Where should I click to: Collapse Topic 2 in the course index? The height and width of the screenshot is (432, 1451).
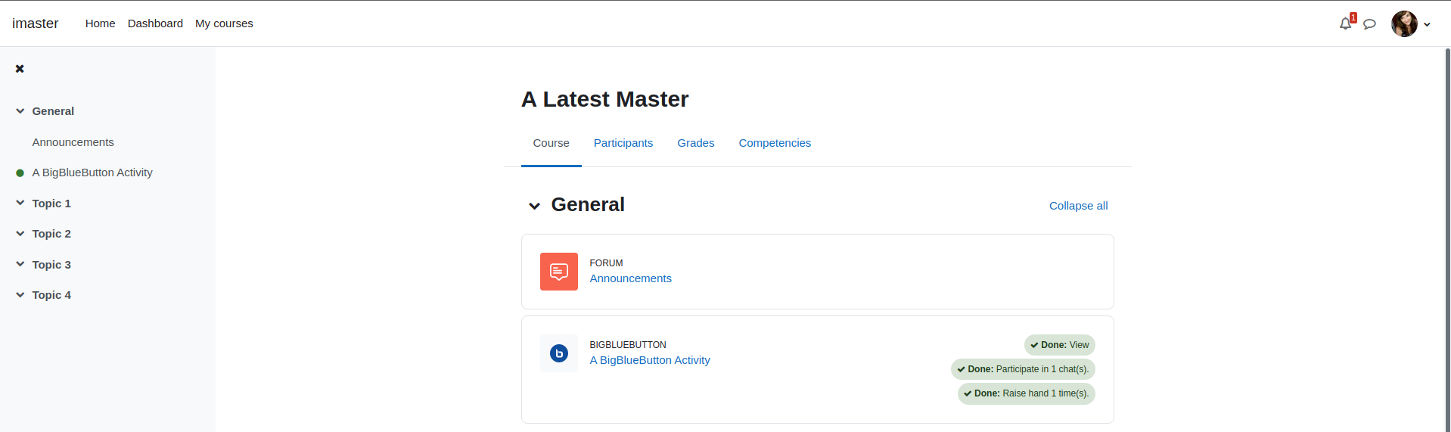click(20, 234)
